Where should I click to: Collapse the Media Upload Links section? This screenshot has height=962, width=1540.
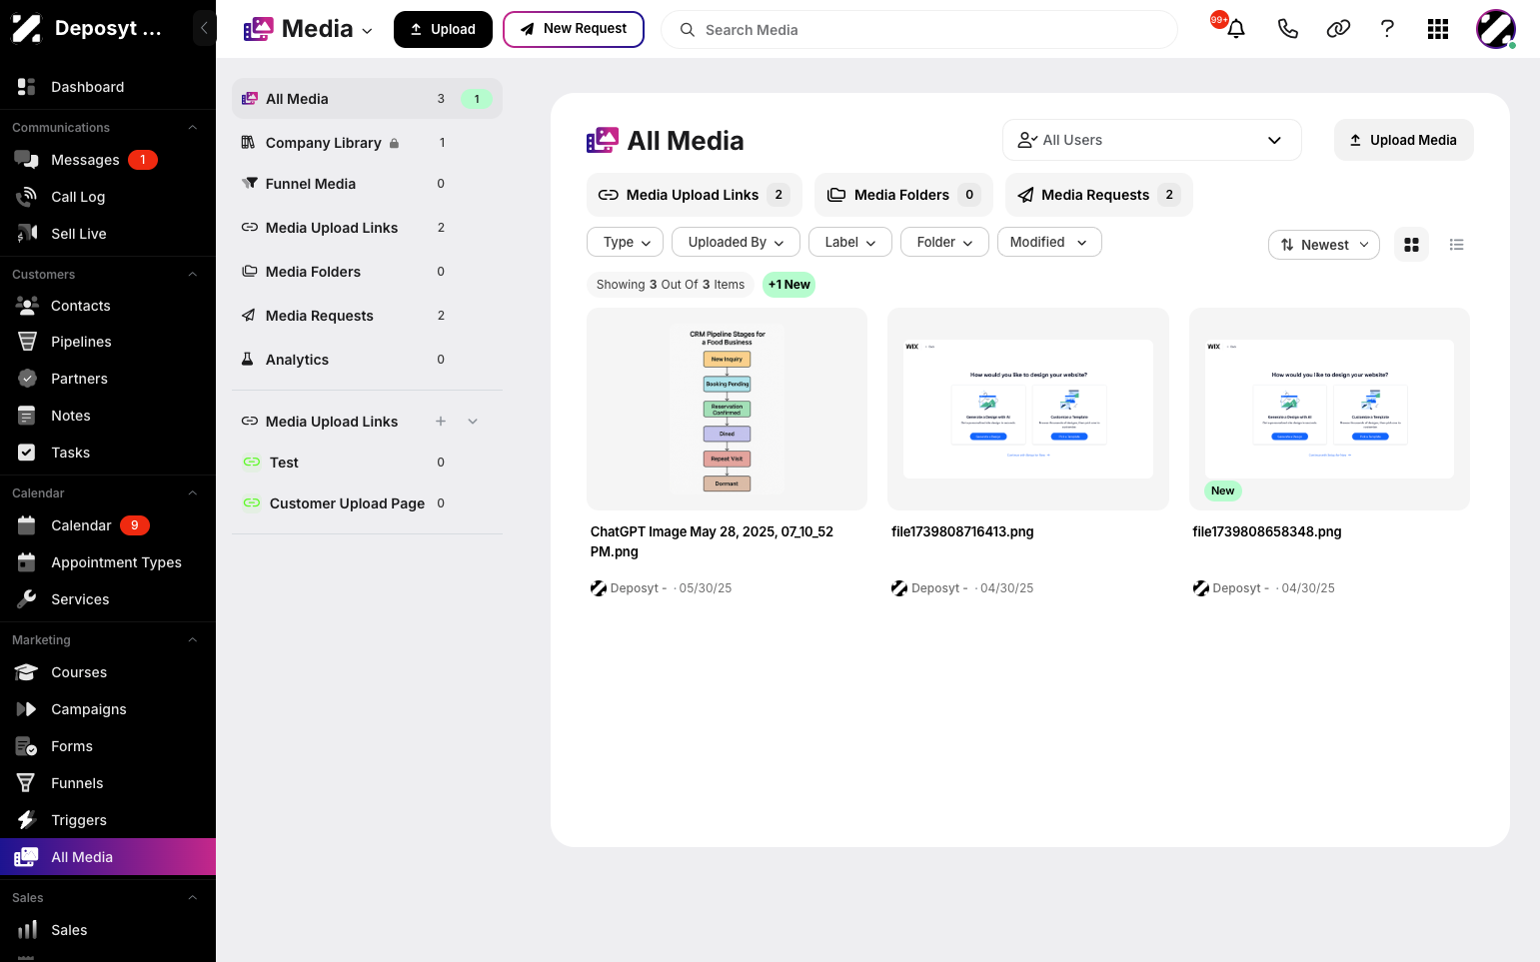click(473, 422)
